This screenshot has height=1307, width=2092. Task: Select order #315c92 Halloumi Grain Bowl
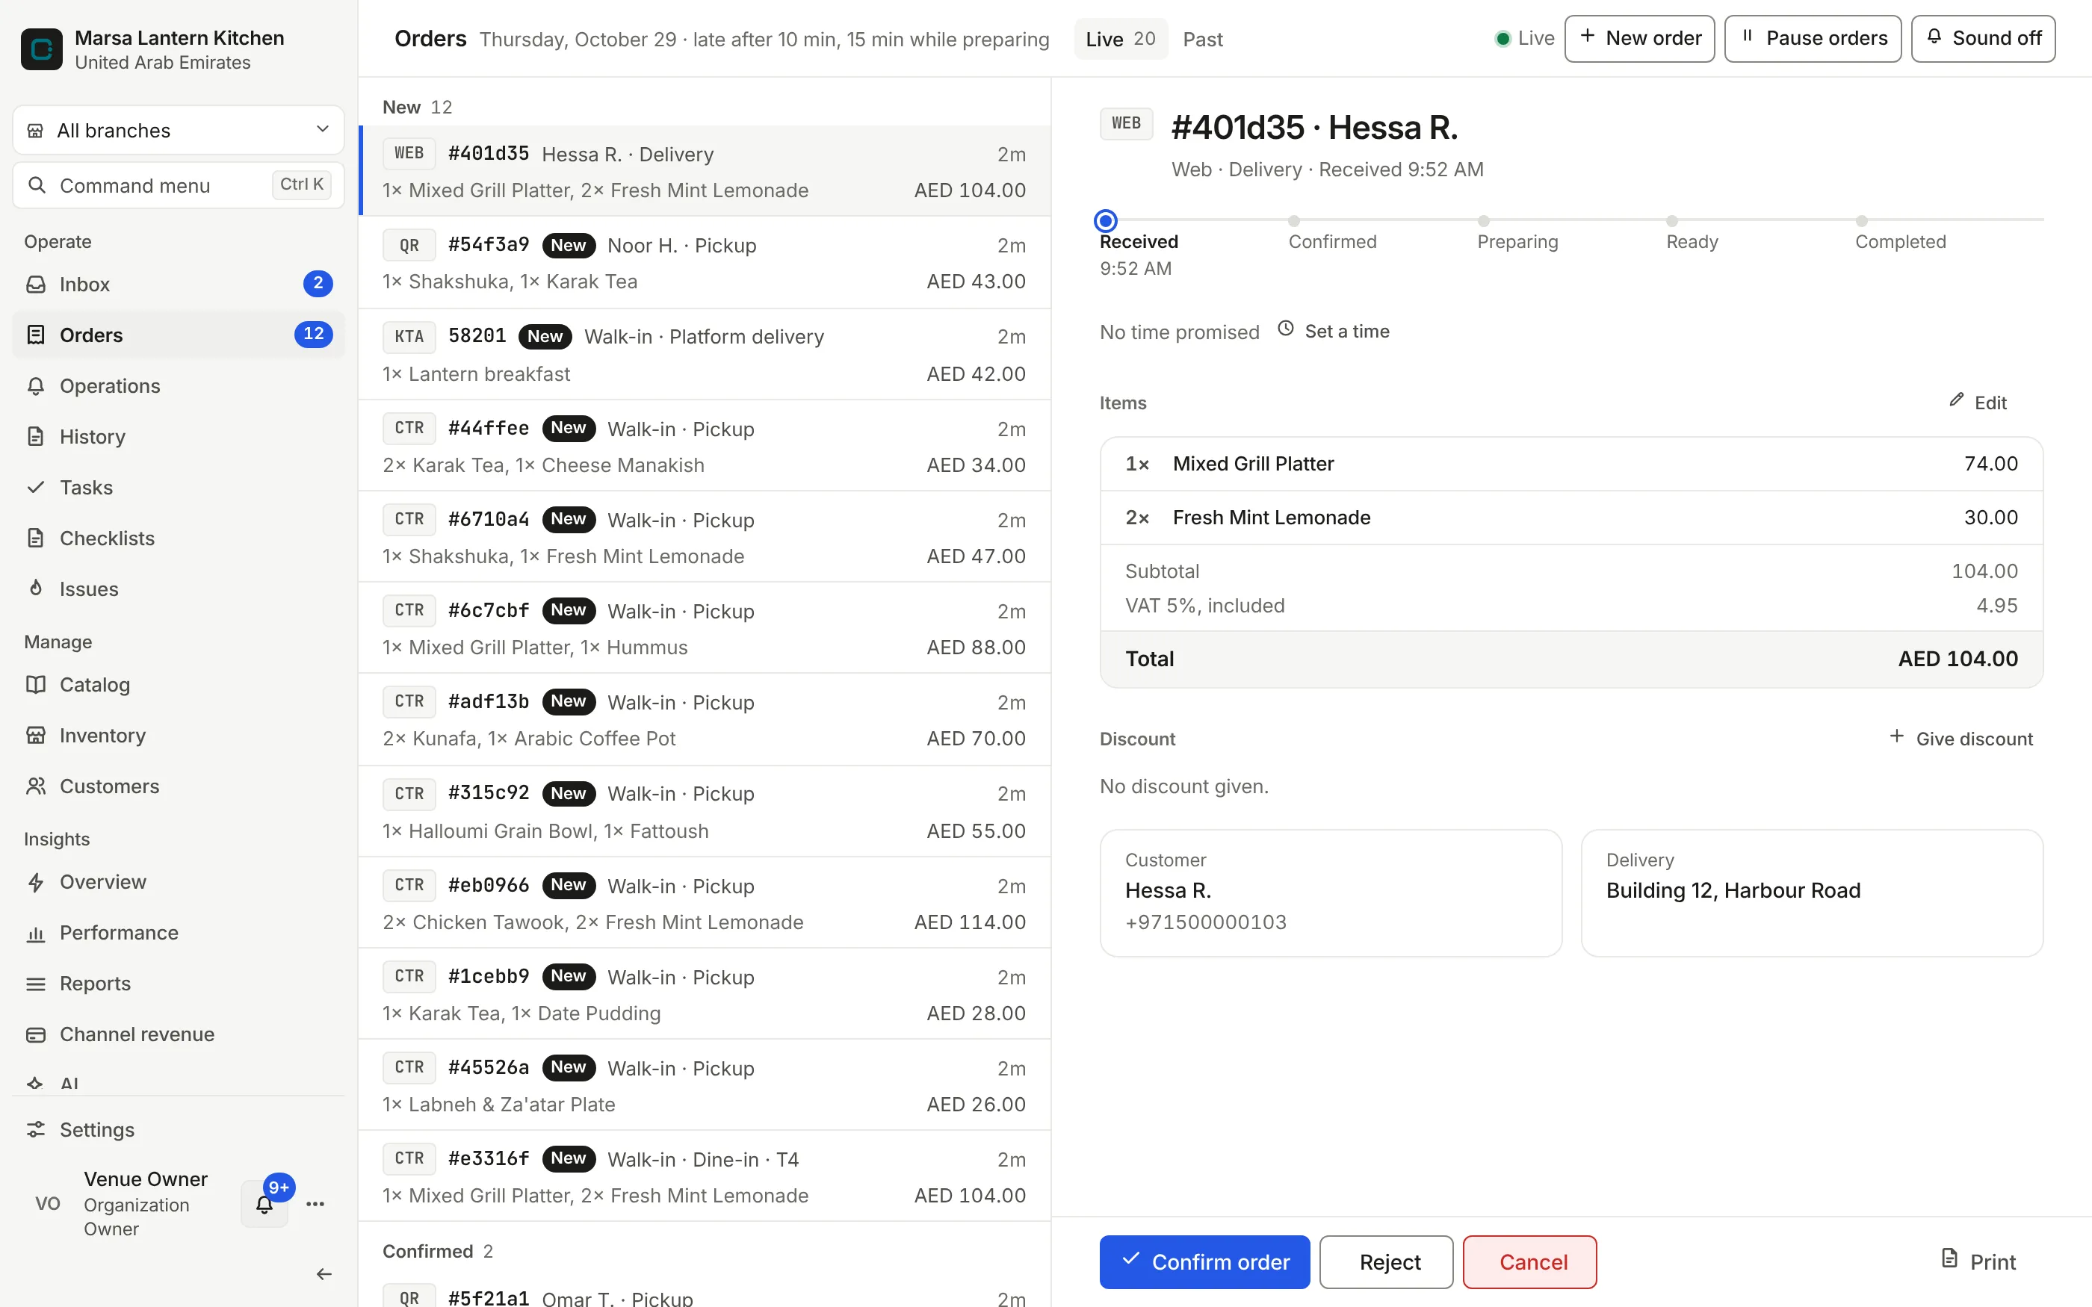[x=705, y=812]
